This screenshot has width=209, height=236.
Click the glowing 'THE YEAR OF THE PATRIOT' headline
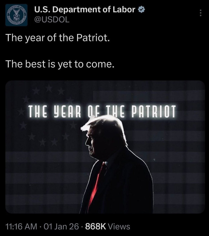[102, 112]
